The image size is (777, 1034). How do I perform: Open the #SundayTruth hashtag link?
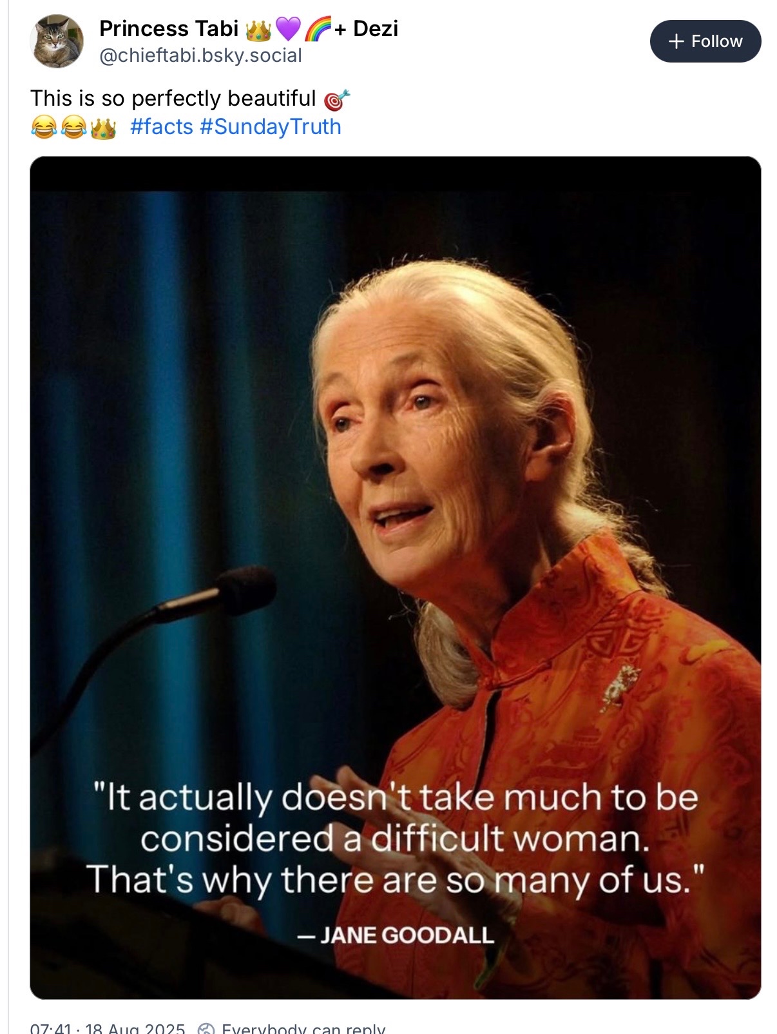(x=271, y=127)
